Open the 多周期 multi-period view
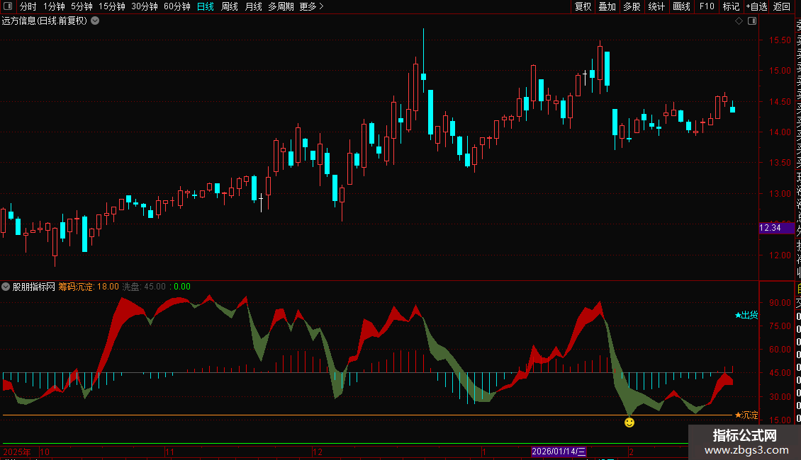The width and height of the screenshot is (801, 460). (281, 6)
